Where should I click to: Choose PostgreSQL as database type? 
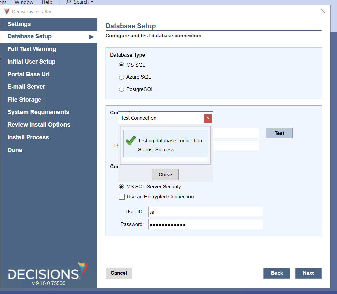[x=122, y=89]
